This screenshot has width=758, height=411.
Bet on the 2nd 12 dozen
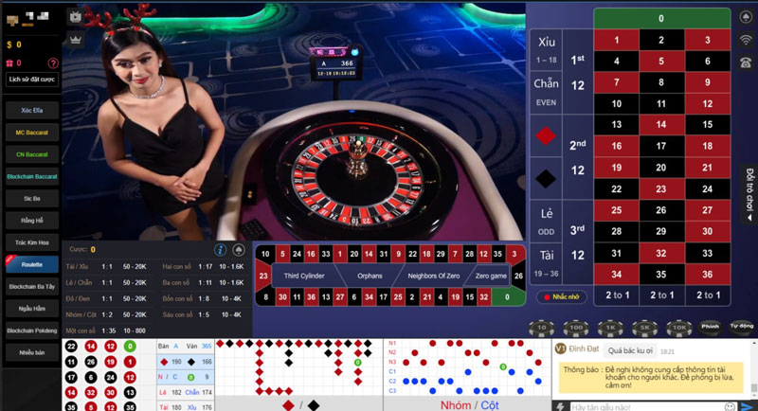578,157
